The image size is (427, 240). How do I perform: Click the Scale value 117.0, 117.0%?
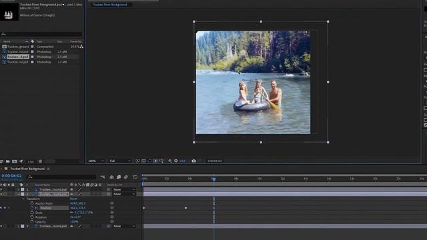click(x=83, y=213)
